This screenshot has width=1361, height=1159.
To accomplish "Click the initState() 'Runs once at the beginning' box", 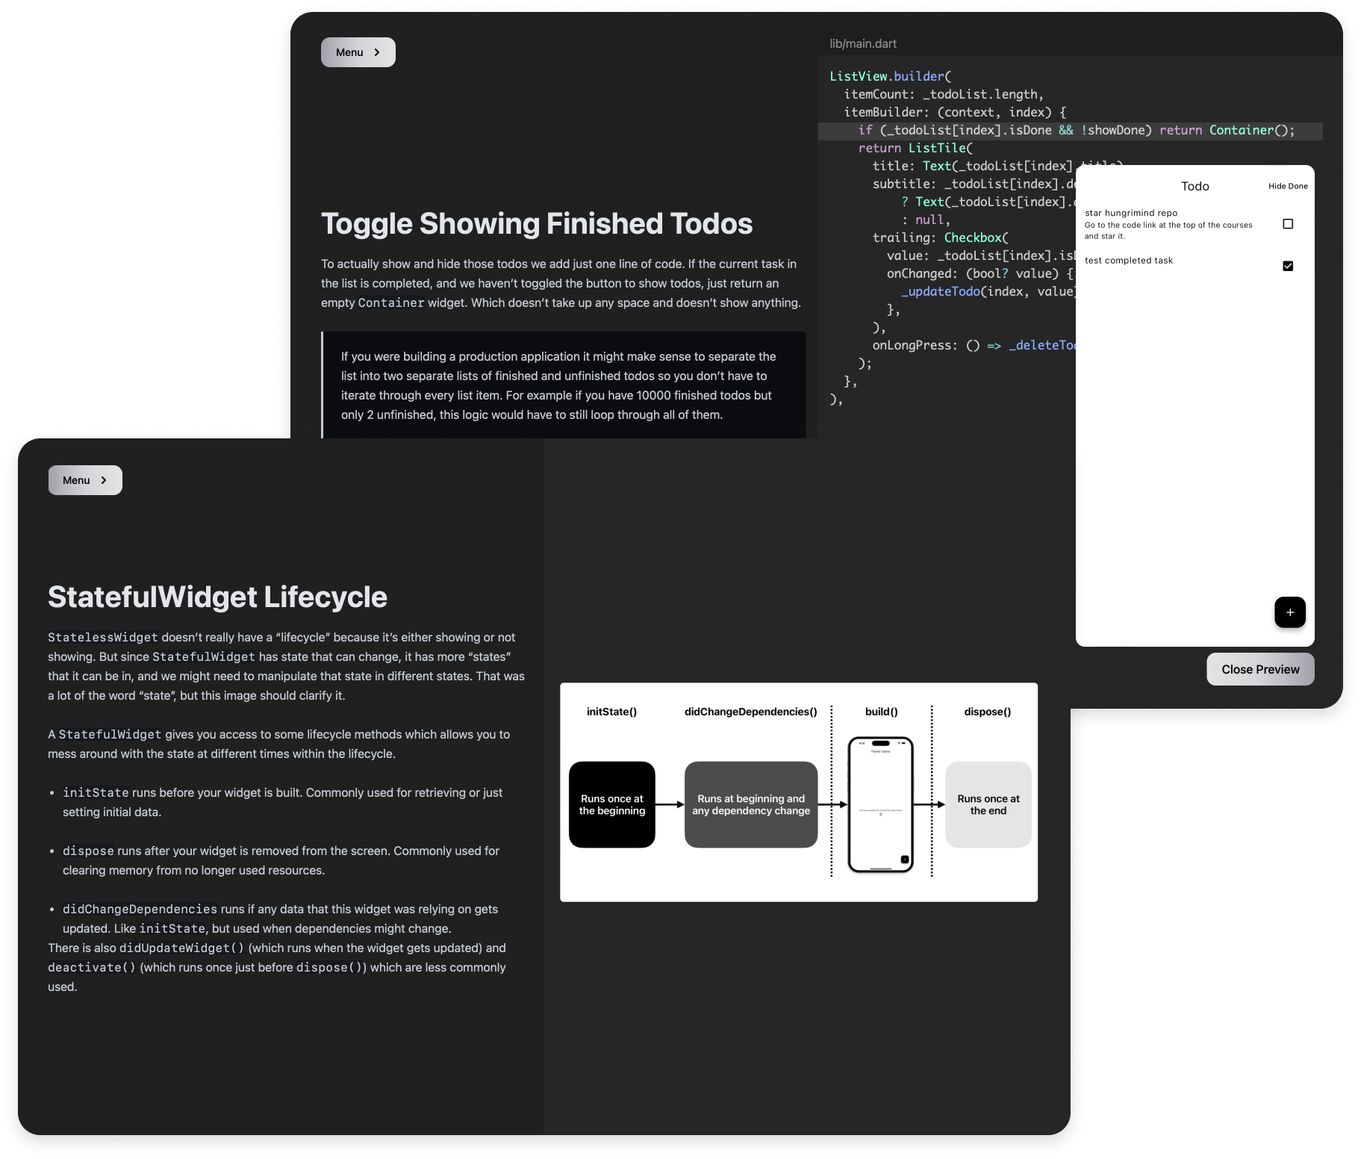I will click(x=612, y=804).
